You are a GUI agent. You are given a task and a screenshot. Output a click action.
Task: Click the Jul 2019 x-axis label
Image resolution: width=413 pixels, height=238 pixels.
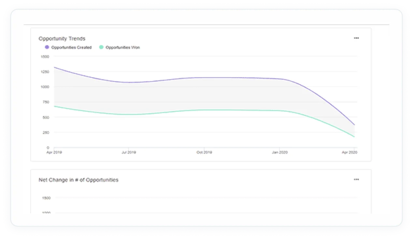pos(129,152)
